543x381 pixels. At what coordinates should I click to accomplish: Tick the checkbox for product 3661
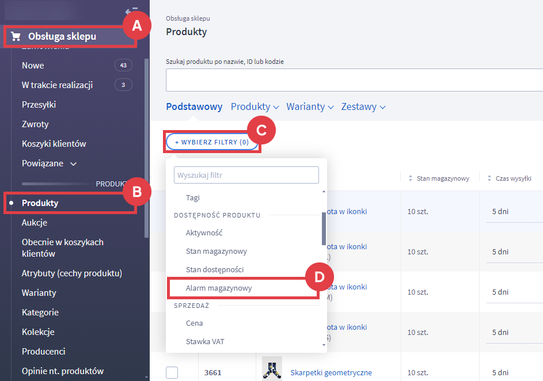point(172,372)
